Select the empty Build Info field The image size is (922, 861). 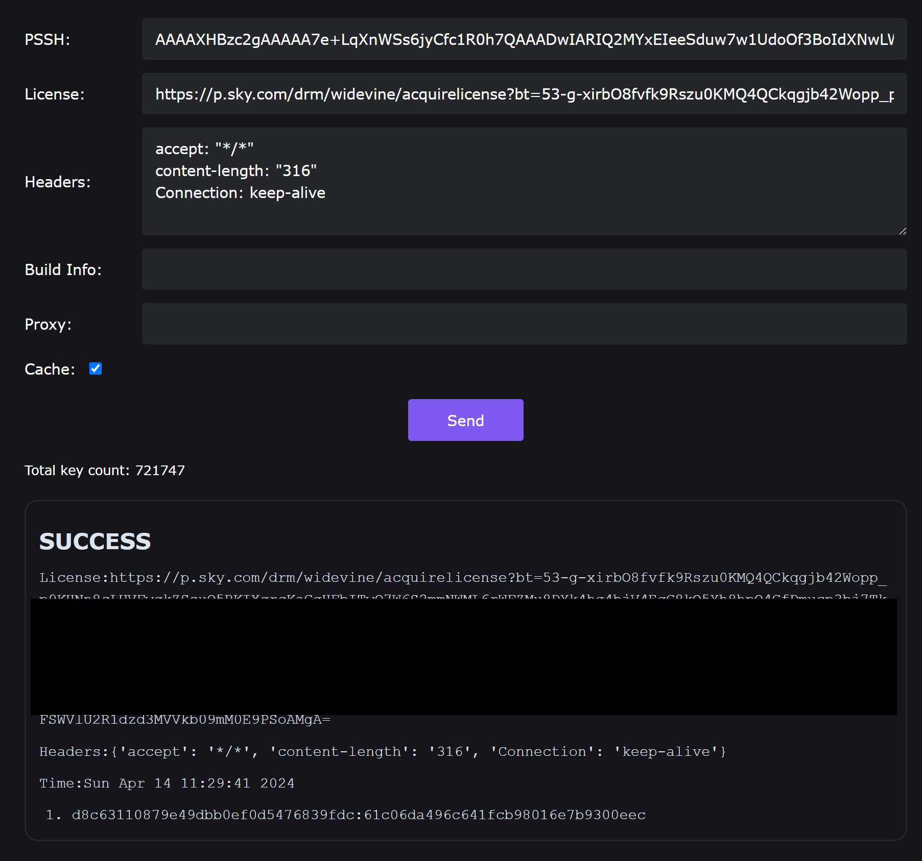(524, 269)
